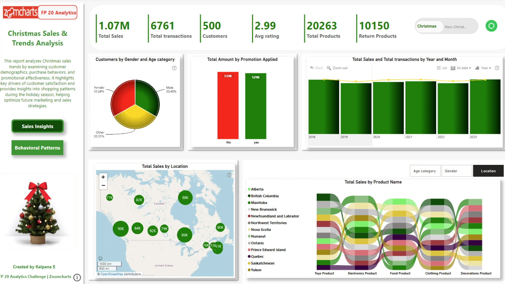
Task: Open the All data range dropdown
Action: click(x=461, y=68)
